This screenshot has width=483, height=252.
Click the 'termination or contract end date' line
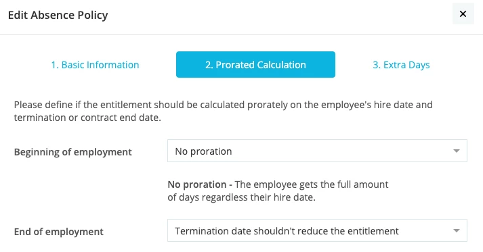point(87,118)
